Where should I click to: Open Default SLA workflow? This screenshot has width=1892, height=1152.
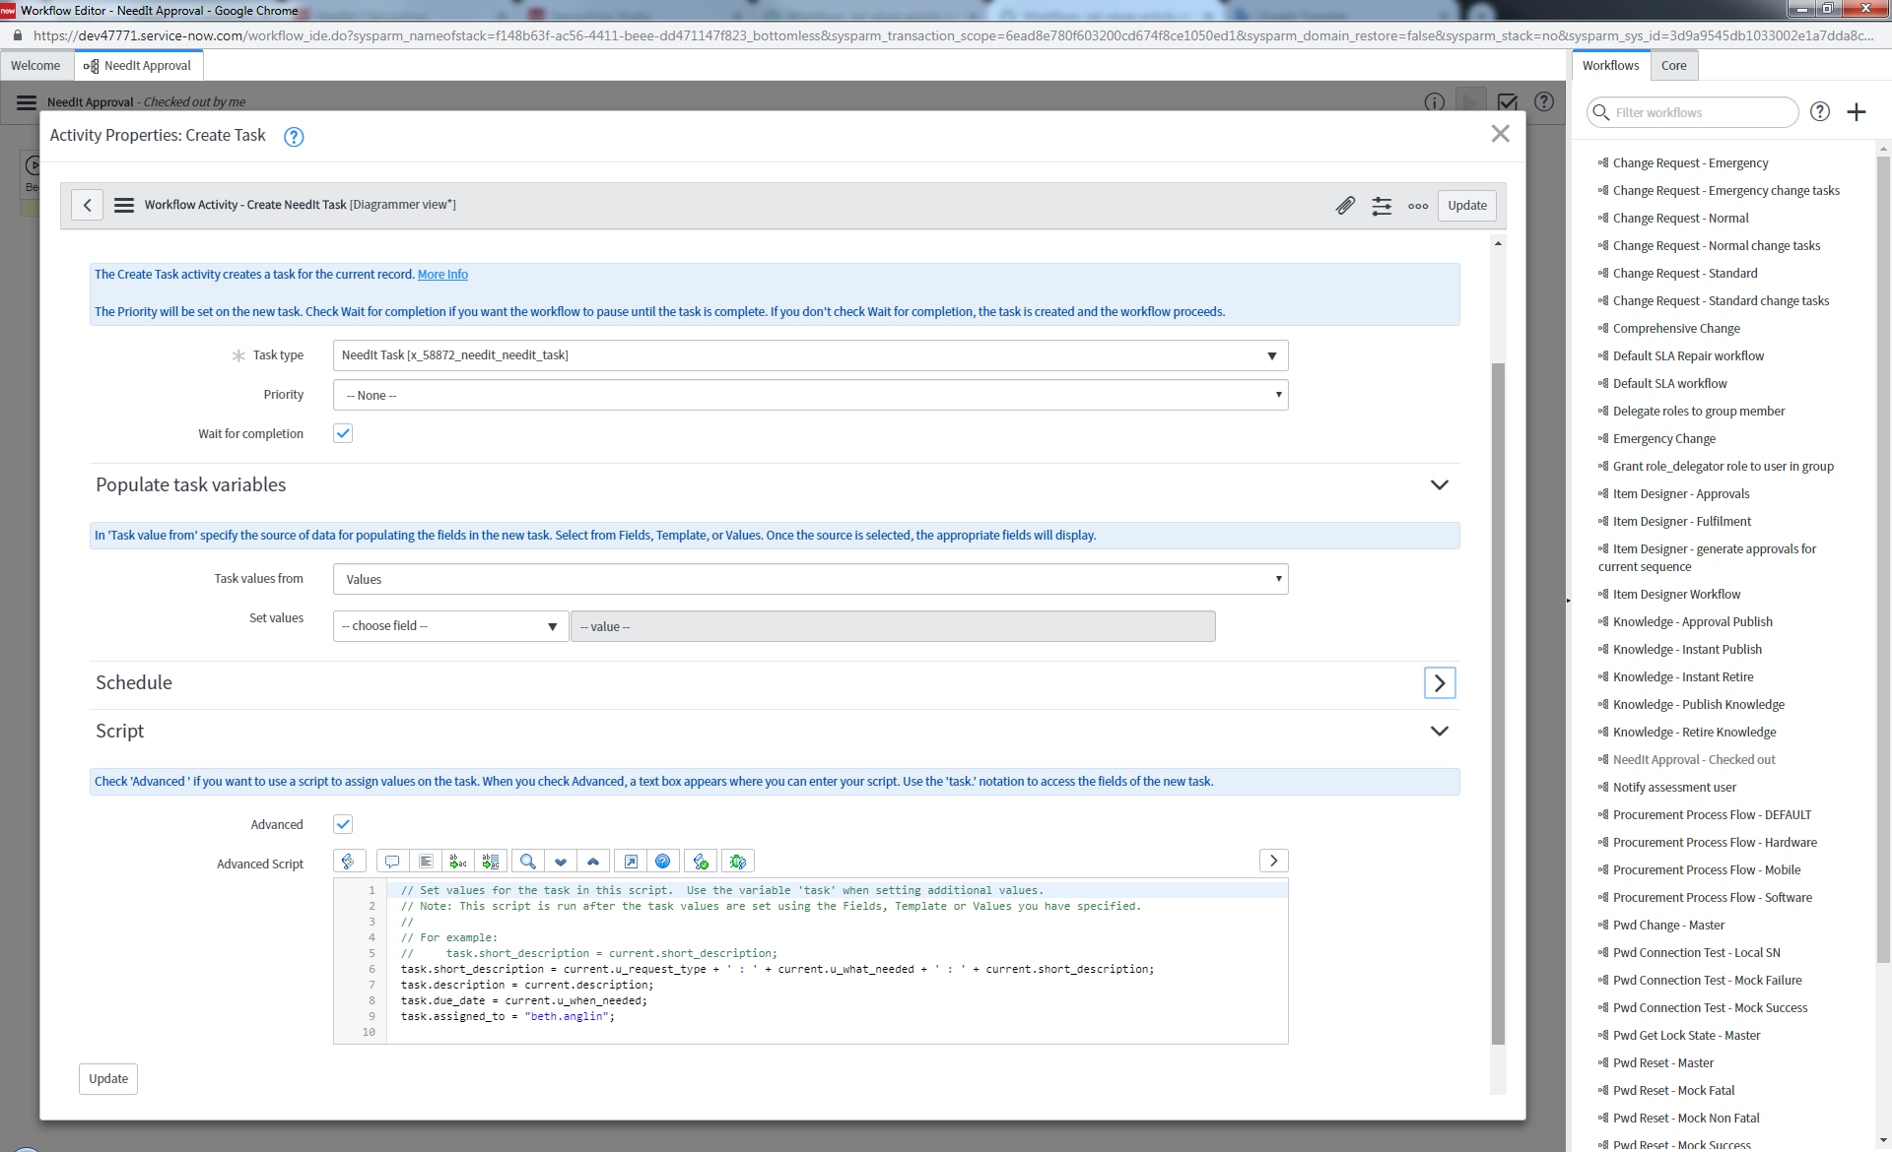1669,384
